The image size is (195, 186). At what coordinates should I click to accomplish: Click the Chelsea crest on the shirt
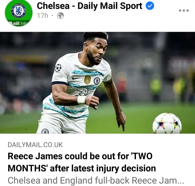tap(97, 81)
